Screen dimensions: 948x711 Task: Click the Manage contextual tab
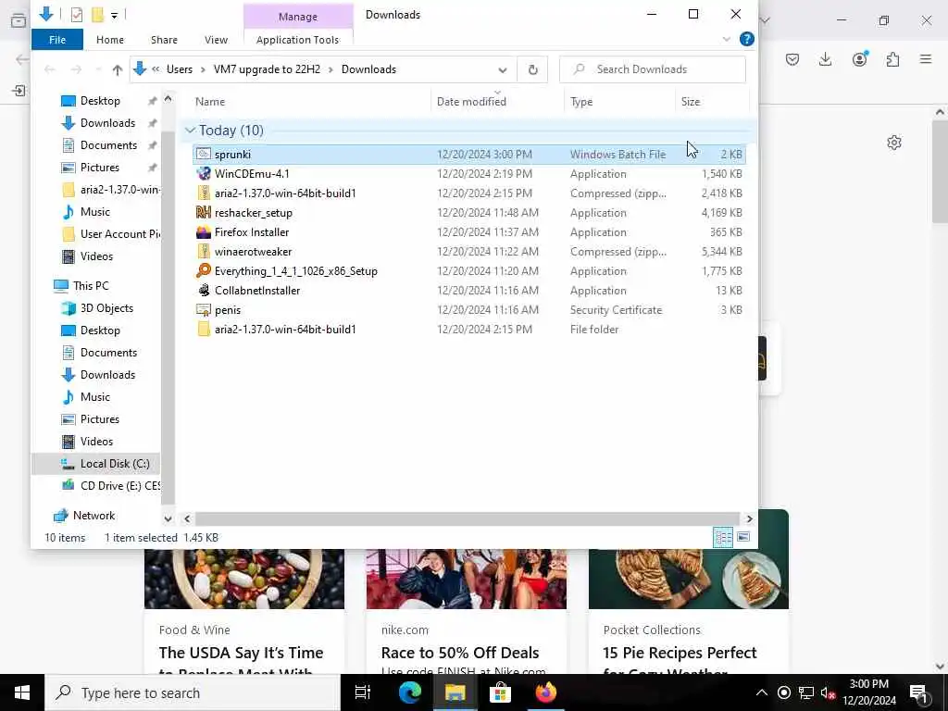pyautogui.click(x=297, y=17)
